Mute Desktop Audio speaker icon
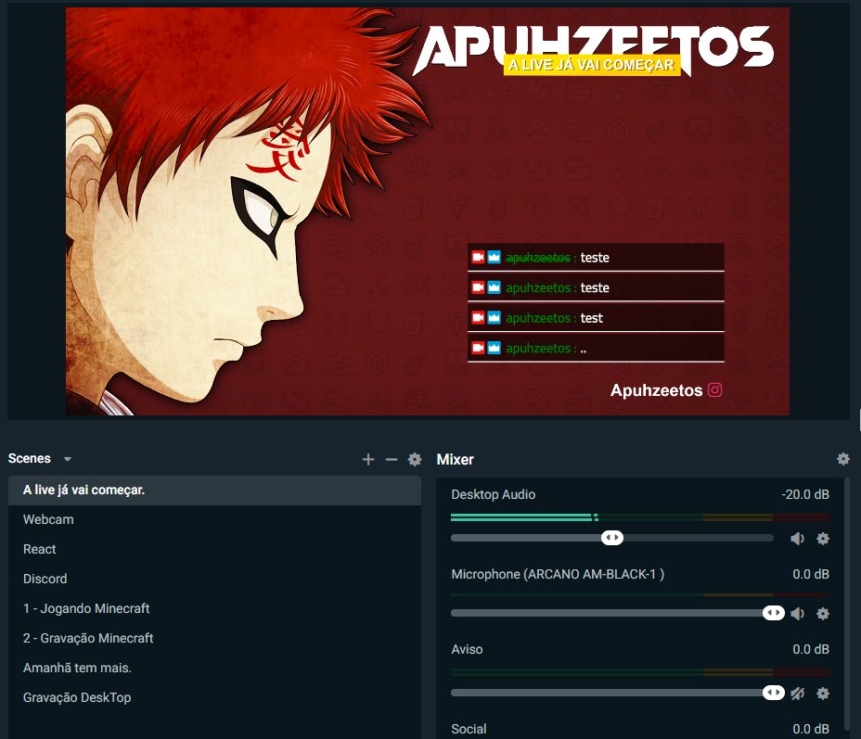 [x=797, y=539]
